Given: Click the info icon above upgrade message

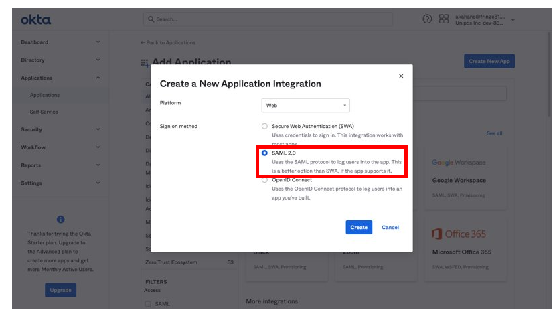Looking at the screenshot, I should click(61, 220).
